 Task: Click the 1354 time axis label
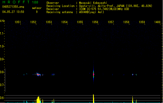[64, 22]
